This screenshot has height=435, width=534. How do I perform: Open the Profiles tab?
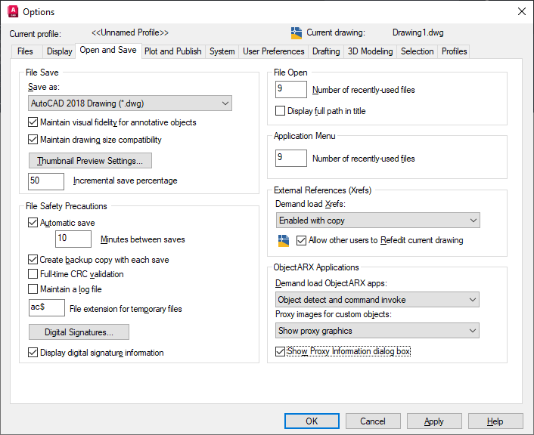[454, 51]
